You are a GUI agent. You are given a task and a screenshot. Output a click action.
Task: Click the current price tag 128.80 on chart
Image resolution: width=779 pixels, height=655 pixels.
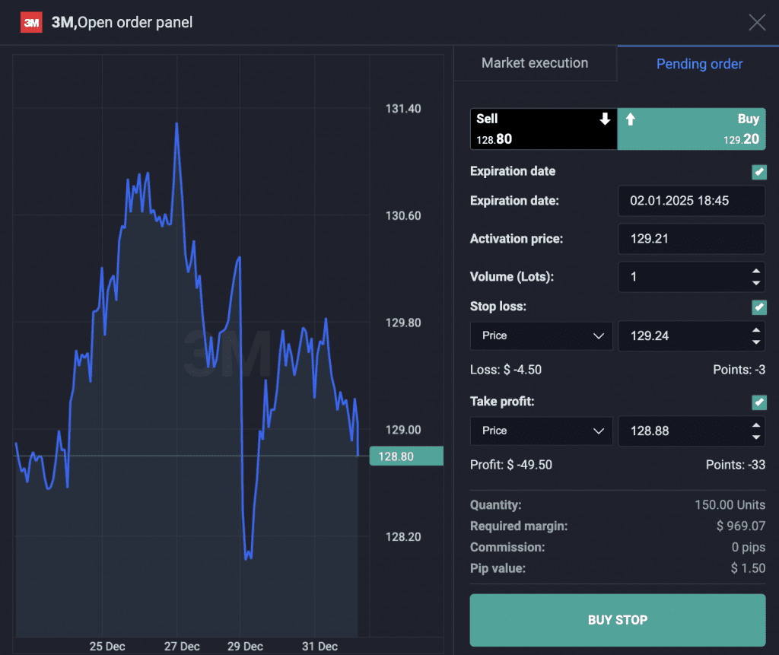tap(406, 455)
